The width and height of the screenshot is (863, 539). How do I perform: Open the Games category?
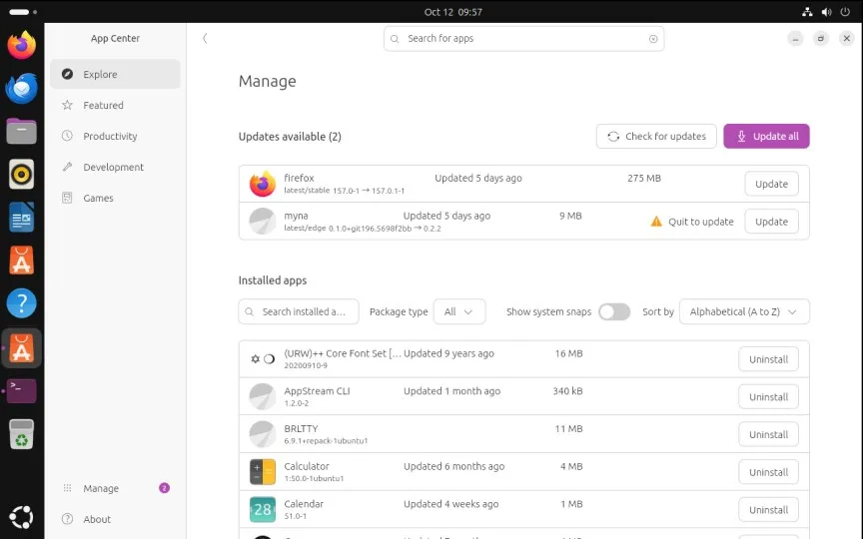(115, 198)
